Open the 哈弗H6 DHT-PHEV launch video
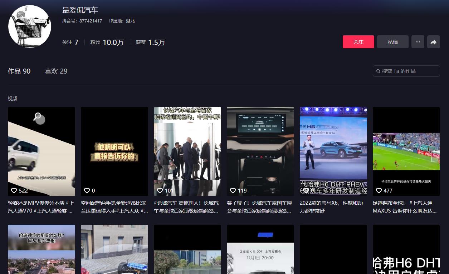 click(333, 151)
